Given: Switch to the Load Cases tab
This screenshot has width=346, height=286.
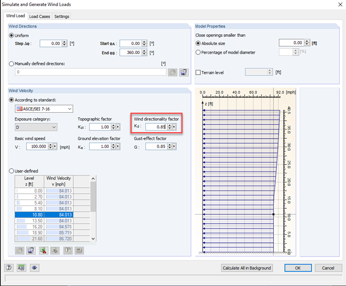Looking at the screenshot, I should click(x=40, y=16).
